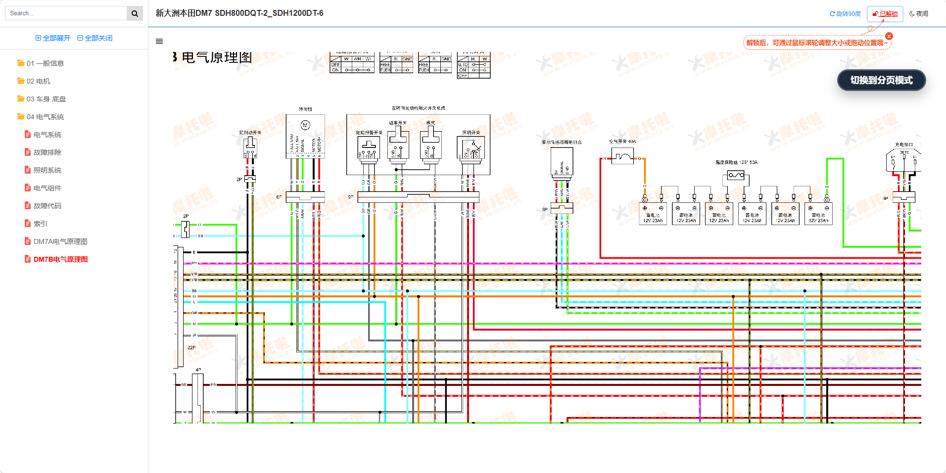Image resolution: width=946 pixels, height=473 pixels.
Task: Toggle the unlocked lock state button
Action: pos(885,14)
